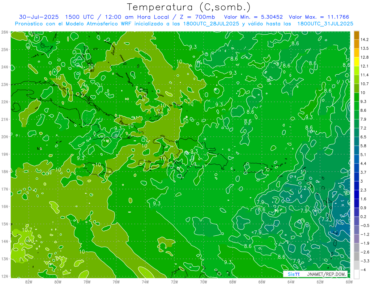Image resolution: width=371 pixels, height=286 pixels.
Task: Click the 3.7 colorbar scale value
Action: click(363, 172)
